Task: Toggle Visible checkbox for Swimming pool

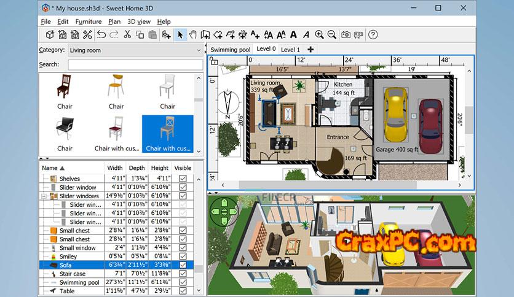Action: coord(183,282)
